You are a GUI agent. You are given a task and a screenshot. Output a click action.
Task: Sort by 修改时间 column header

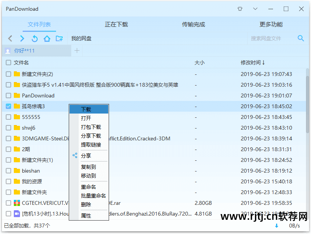point(253,63)
